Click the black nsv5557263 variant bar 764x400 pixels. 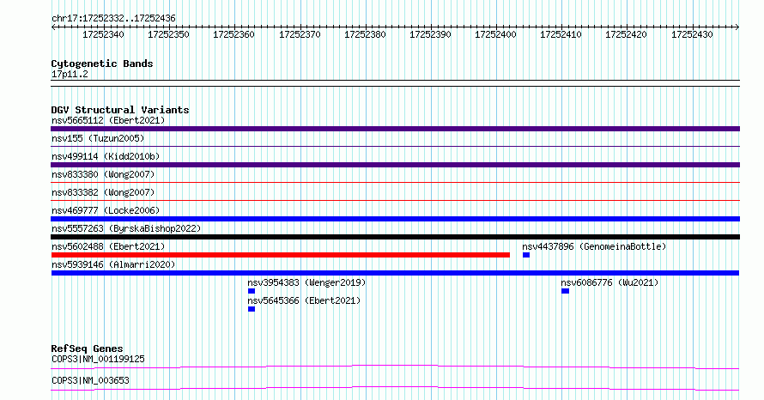[x=395, y=237]
